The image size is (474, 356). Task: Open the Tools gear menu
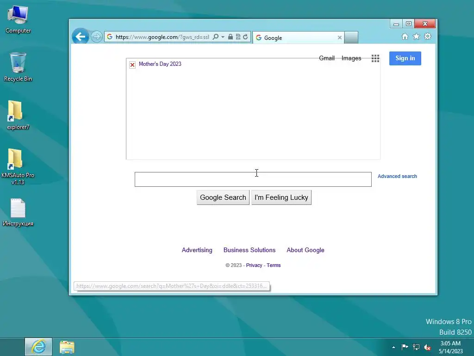coord(428,37)
